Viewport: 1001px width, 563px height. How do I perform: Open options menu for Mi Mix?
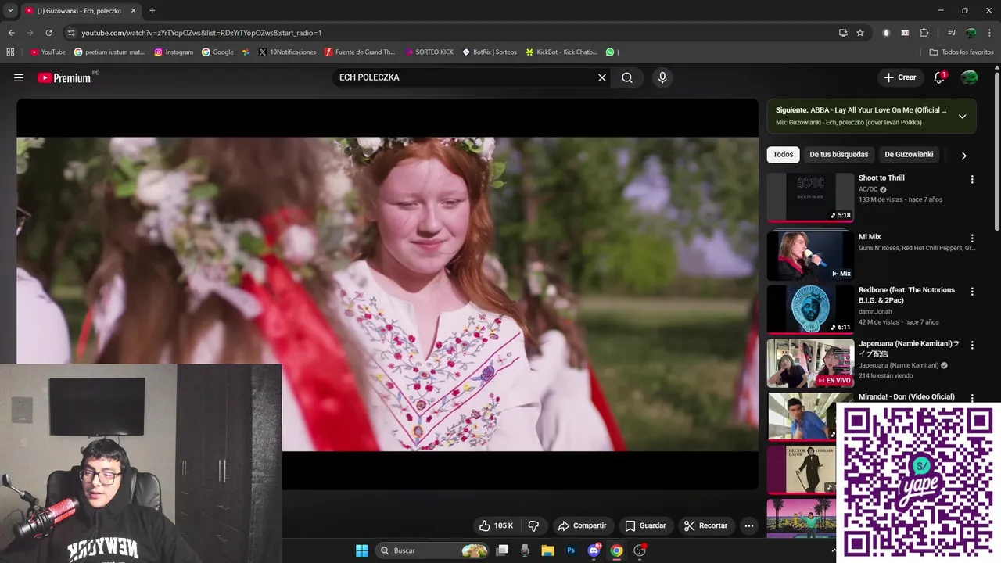[972, 238]
